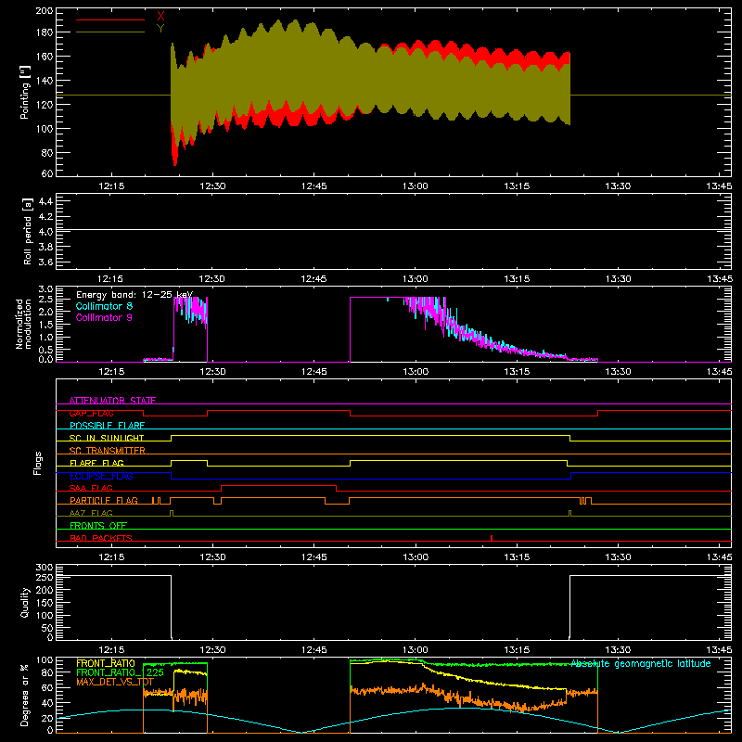Click the 300 tick on Quality axis
Screen dimensions: 742x742
45,568
